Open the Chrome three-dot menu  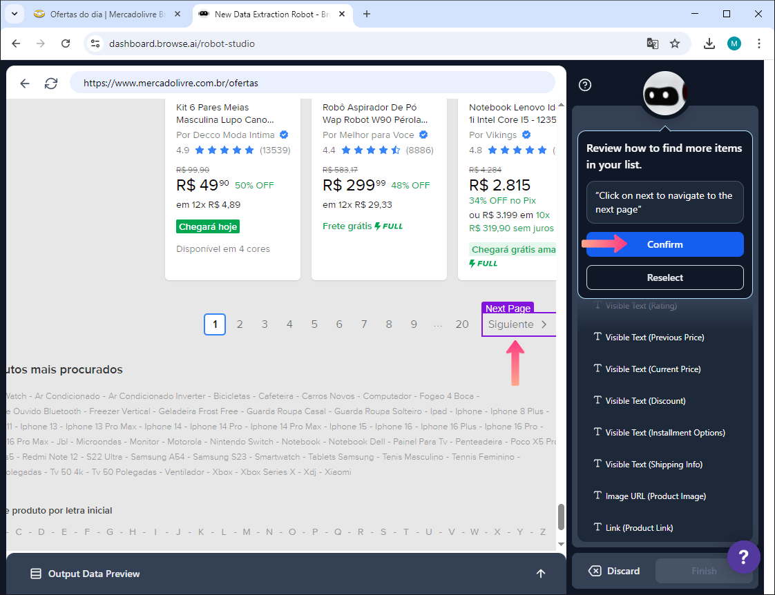758,43
